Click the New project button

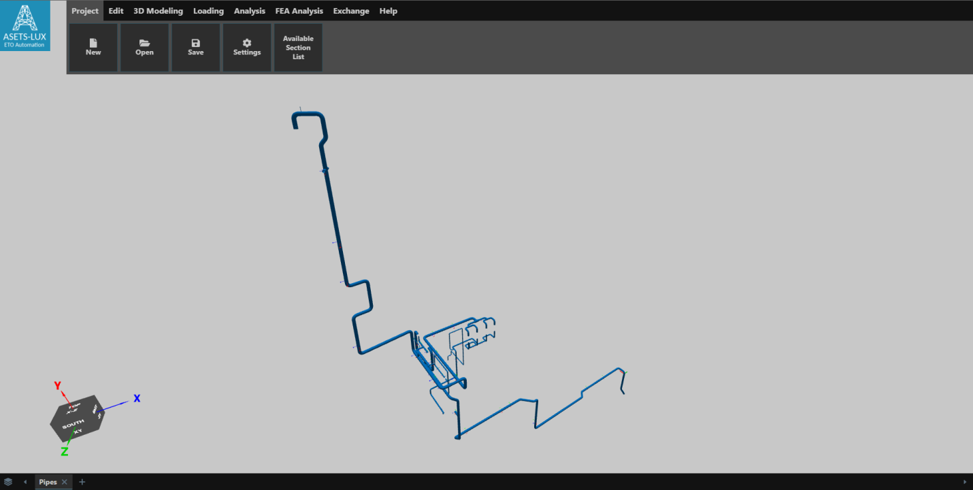93,48
